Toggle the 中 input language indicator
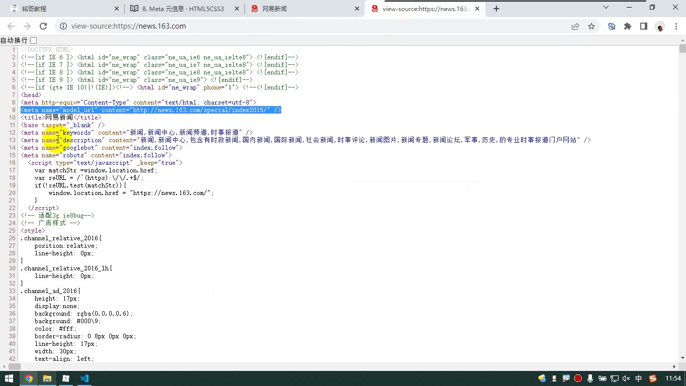 tap(639, 378)
